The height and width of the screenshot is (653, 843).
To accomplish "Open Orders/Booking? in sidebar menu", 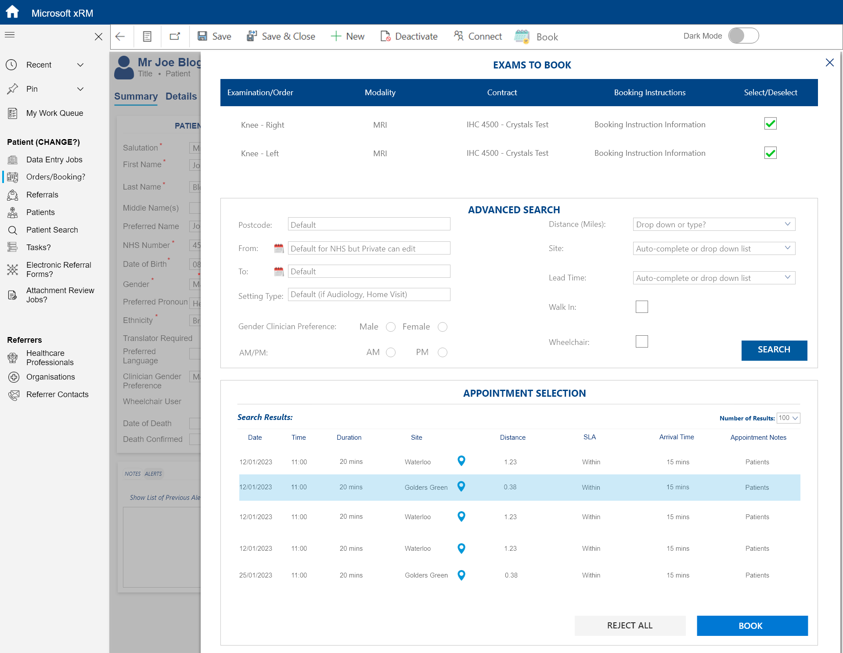I will 55,177.
